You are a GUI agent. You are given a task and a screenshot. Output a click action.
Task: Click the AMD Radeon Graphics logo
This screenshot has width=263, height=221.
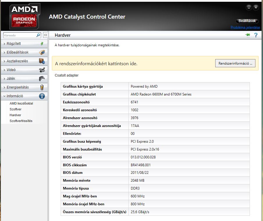click(25, 16)
